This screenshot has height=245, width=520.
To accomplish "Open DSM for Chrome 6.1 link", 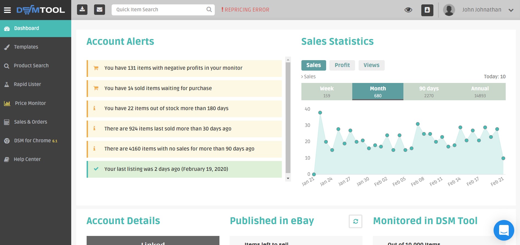I will click(x=35, y=141).
